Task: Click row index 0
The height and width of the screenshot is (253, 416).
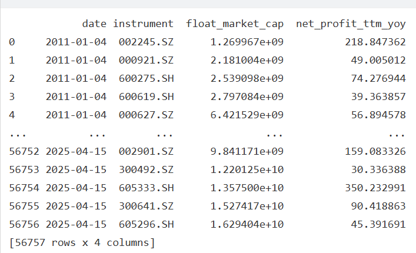Action: tap(13, 42)
